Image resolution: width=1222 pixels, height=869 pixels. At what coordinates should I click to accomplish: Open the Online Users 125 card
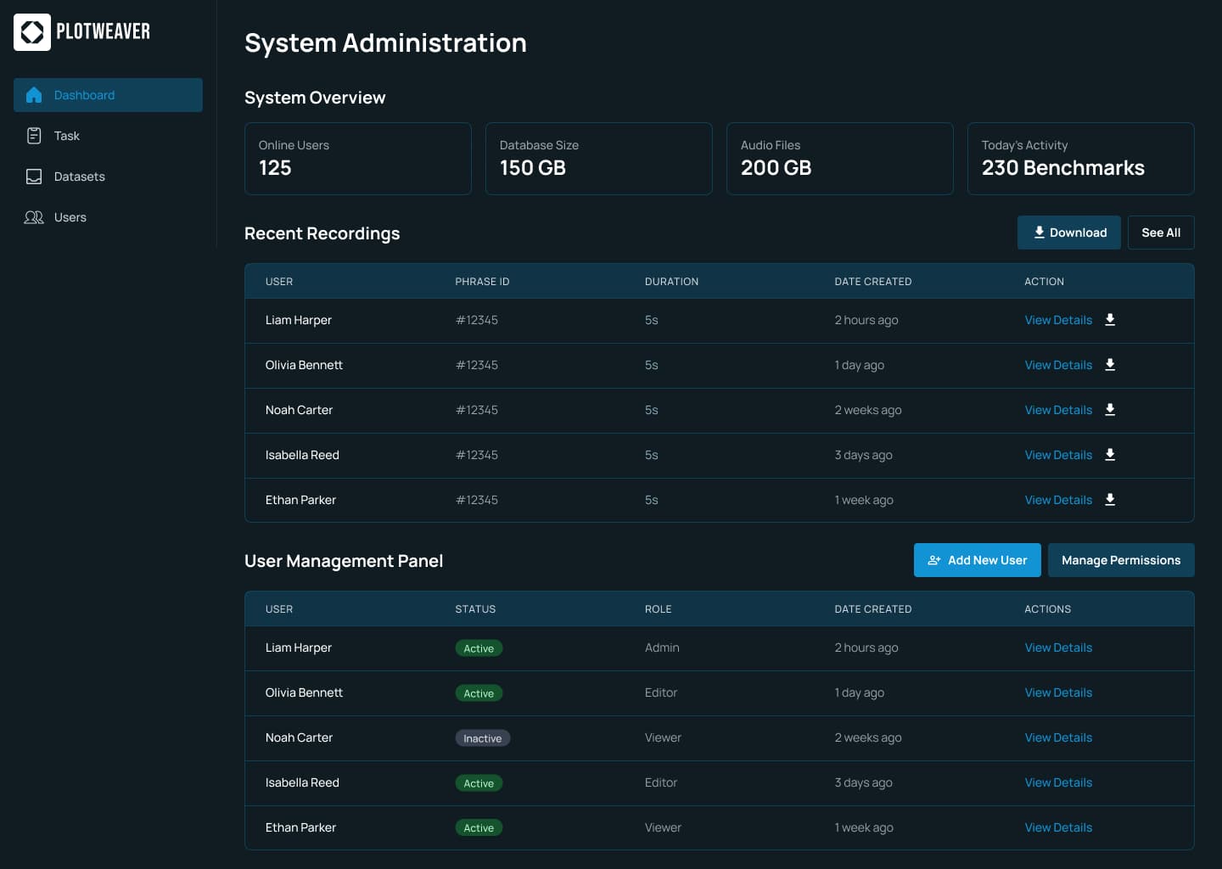click(358, 159)
